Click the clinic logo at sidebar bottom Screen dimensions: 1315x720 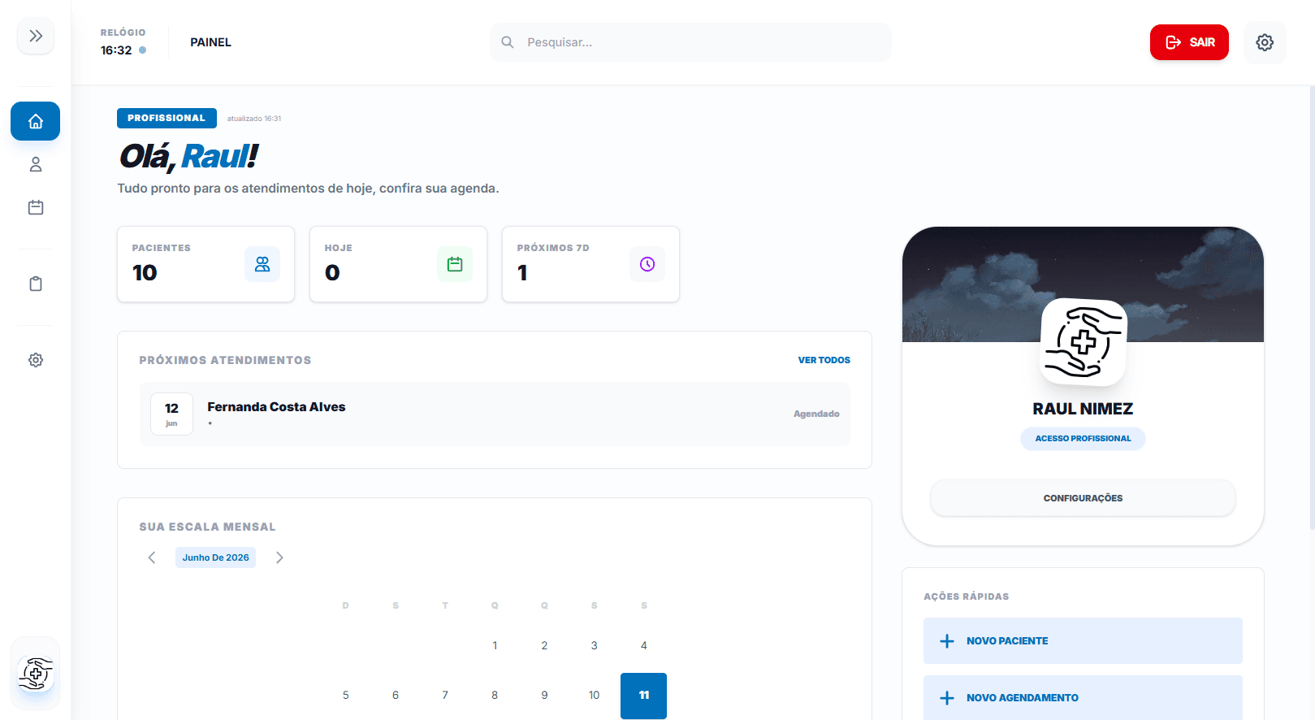(35, 674)
